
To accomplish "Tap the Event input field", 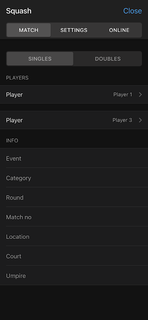I will pos(74,158).
